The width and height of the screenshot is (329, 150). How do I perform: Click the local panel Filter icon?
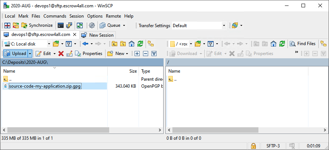(x=68, y=44)
